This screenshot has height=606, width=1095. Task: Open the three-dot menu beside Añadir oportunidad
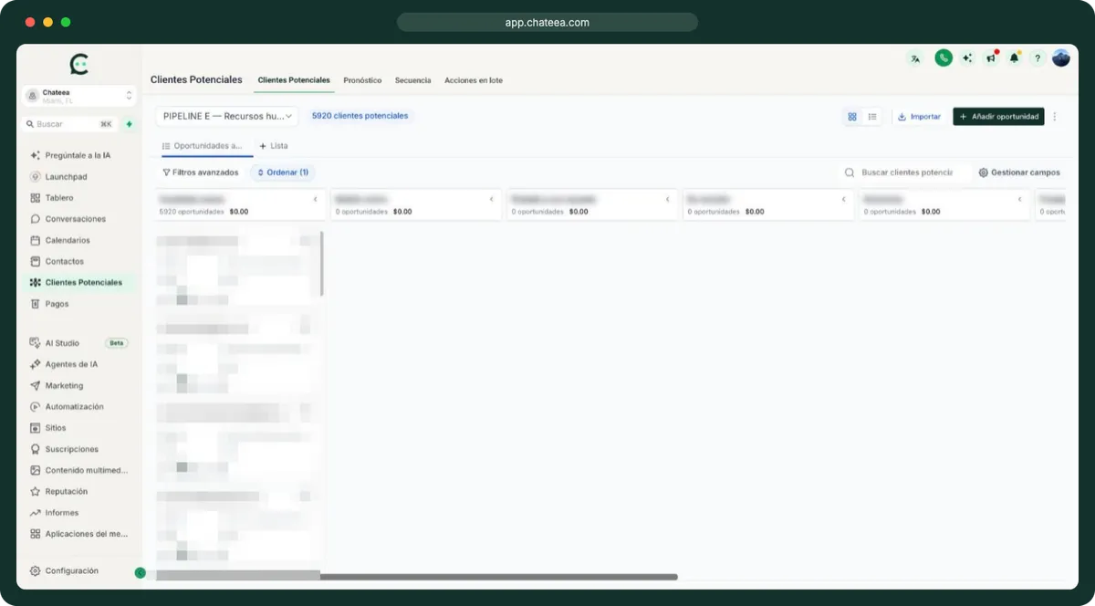(x=1055, y=117)
